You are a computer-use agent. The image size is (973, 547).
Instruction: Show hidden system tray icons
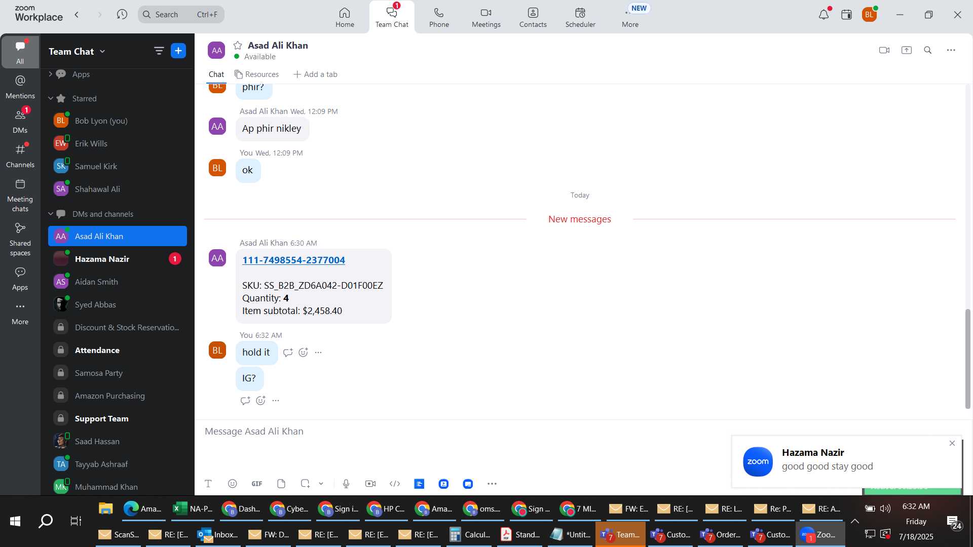[855, 521]
